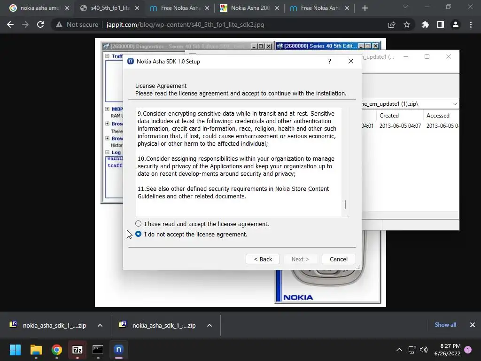Open the Windows Start menu

[x=15, y=350]
